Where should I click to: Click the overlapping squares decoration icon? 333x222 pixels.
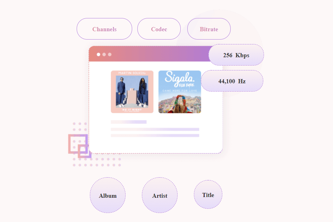80,146
